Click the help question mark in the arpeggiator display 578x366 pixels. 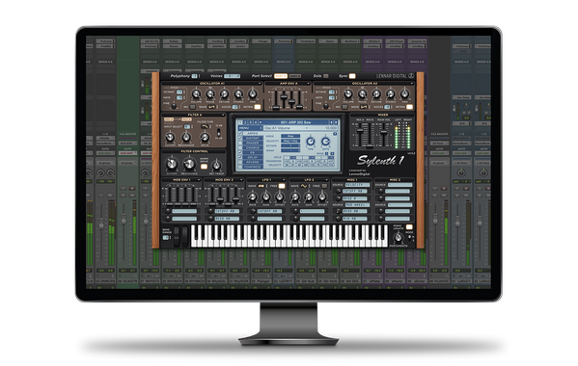tap(335, 134)
